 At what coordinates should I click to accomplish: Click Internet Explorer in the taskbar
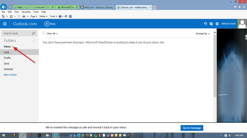pos(22,135)
